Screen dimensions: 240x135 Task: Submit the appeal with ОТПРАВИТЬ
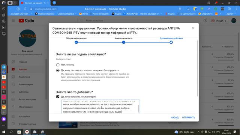pyautogui.click(x=188, y=117)
